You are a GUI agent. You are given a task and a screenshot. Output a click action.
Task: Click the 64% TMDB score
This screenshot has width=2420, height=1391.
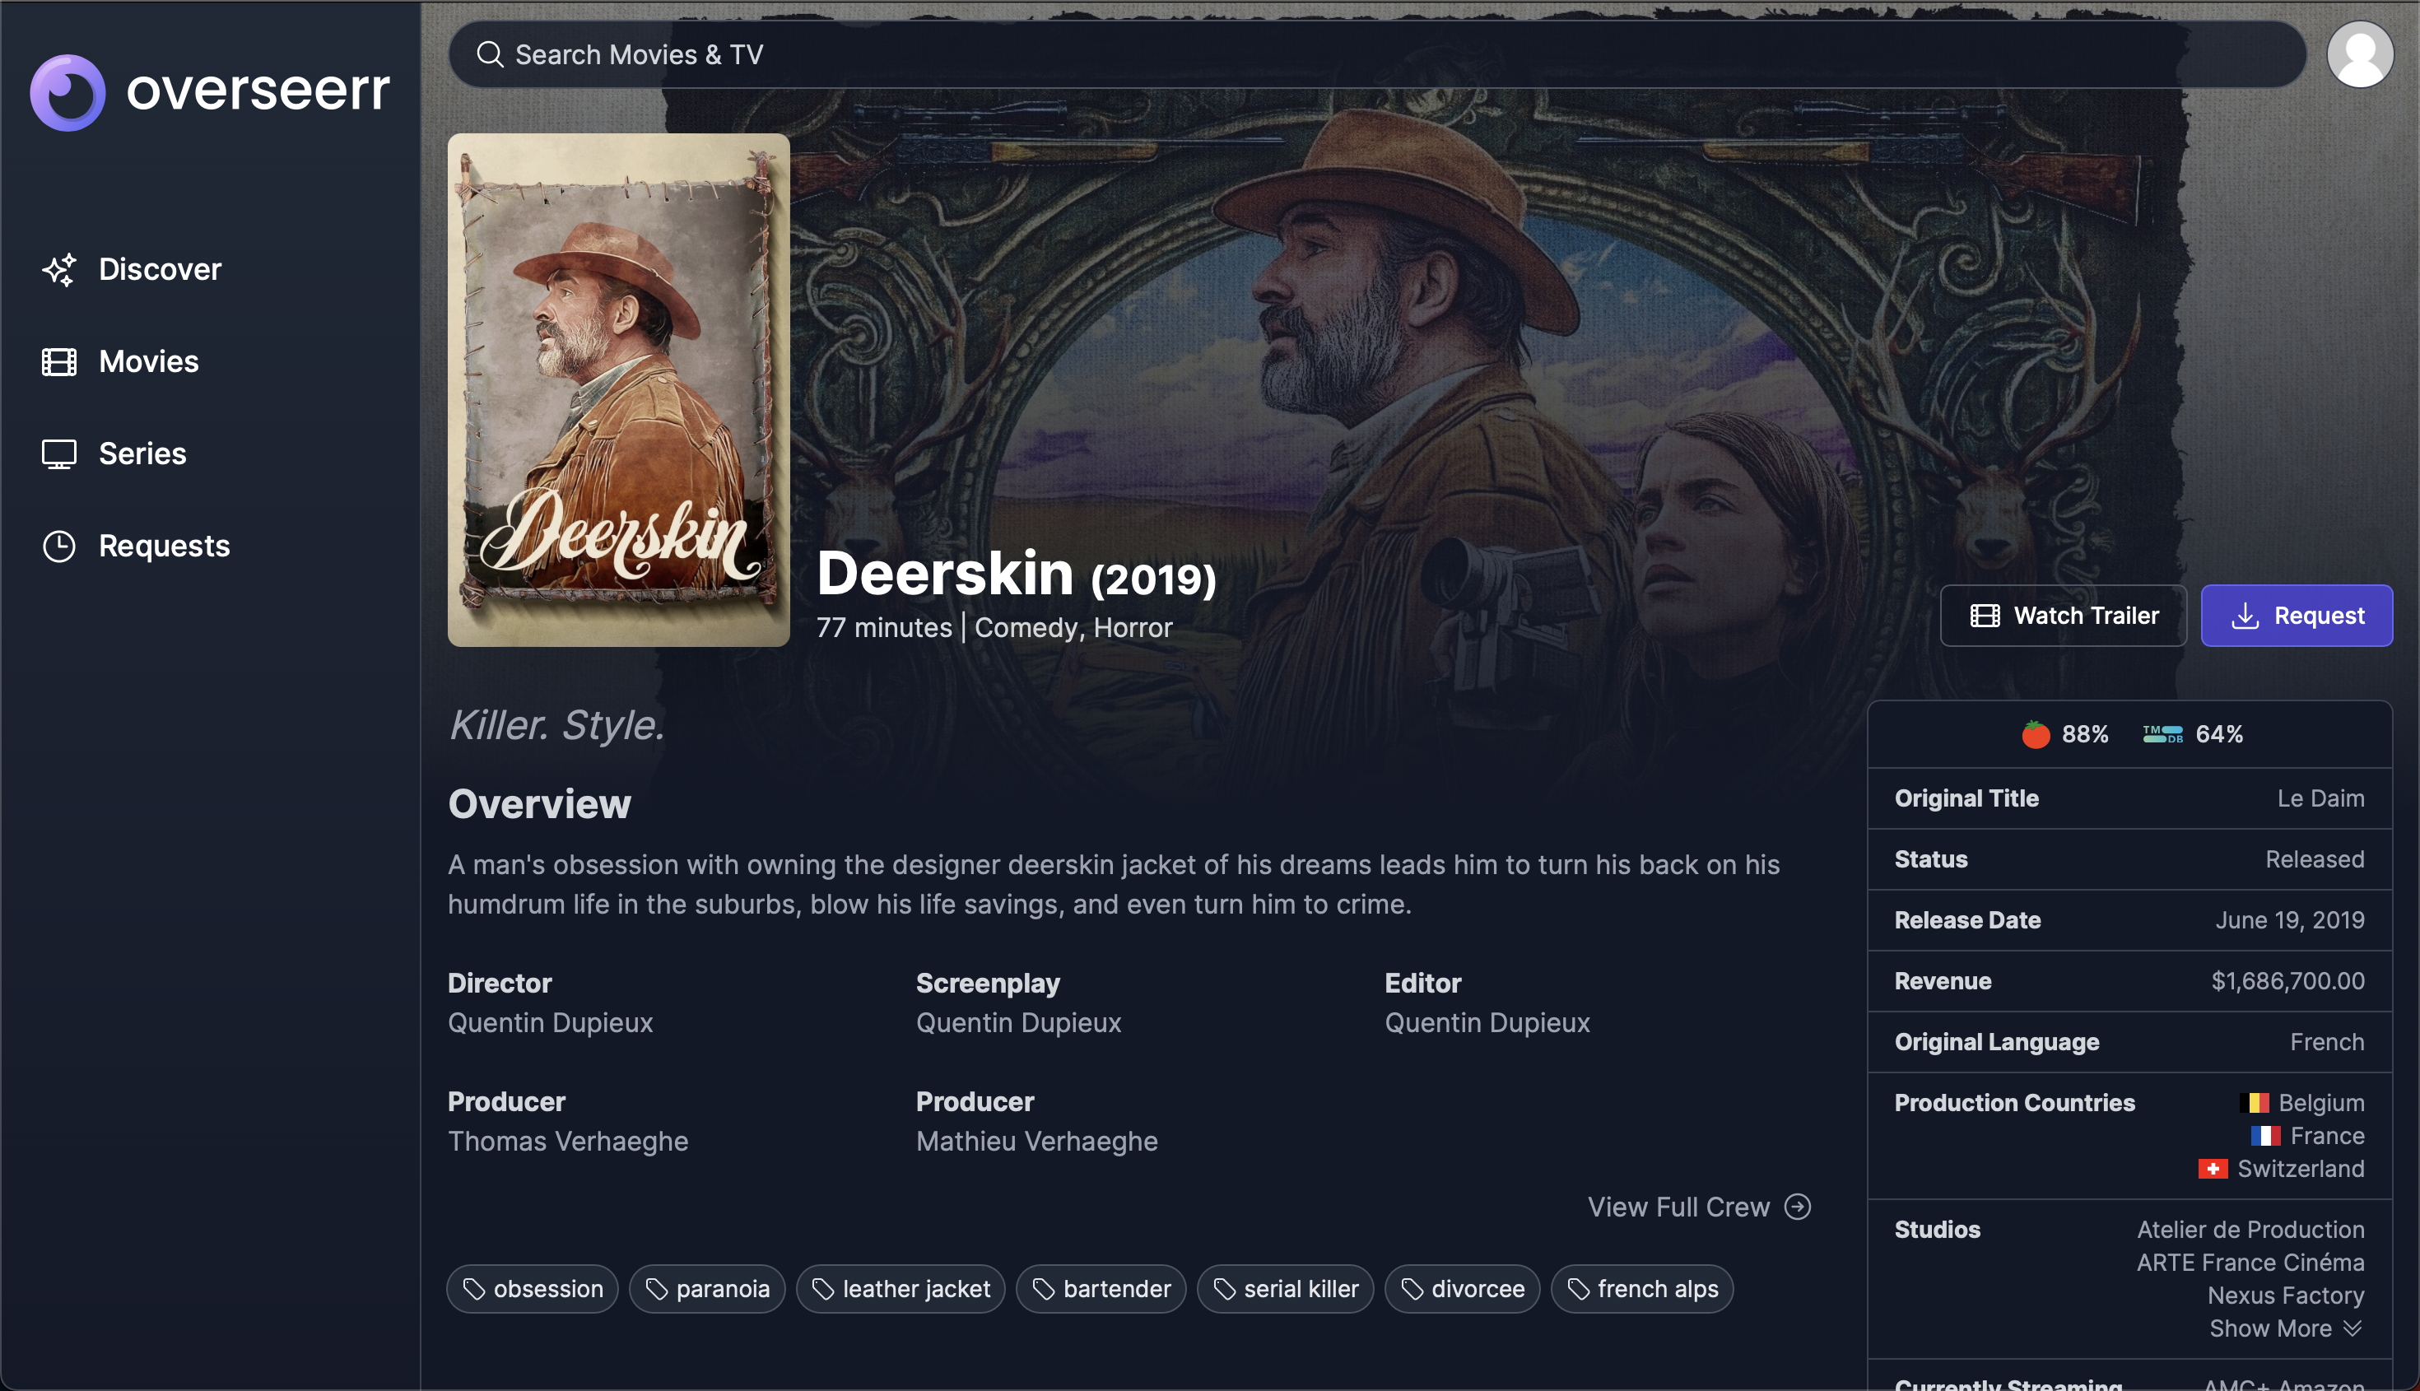click(x=2219, y=733)
